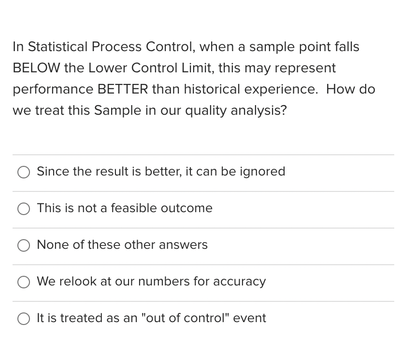This screenshot has width=401, height=352.
Task: Click the answer text "We relook at our numbers for accuracy"
Action: [x=151, y=282]
